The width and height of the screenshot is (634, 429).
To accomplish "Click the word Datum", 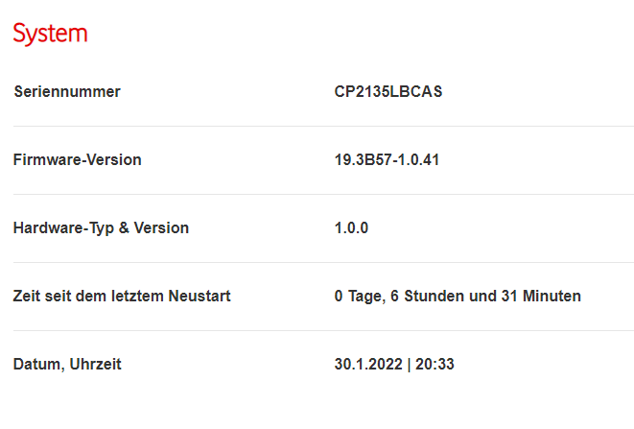I will (36, 365).
